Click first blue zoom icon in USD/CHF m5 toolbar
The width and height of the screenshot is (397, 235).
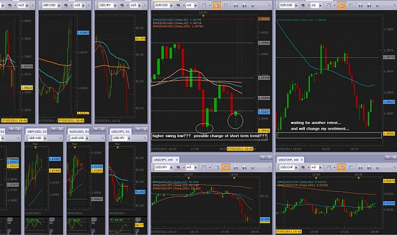tap(361, 168)
